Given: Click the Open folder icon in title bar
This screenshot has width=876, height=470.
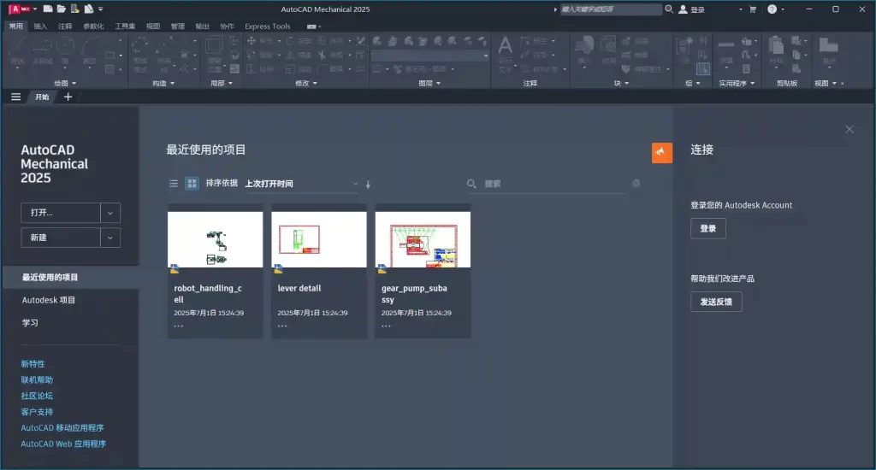Looking at the screenshot, I should 62,9.
